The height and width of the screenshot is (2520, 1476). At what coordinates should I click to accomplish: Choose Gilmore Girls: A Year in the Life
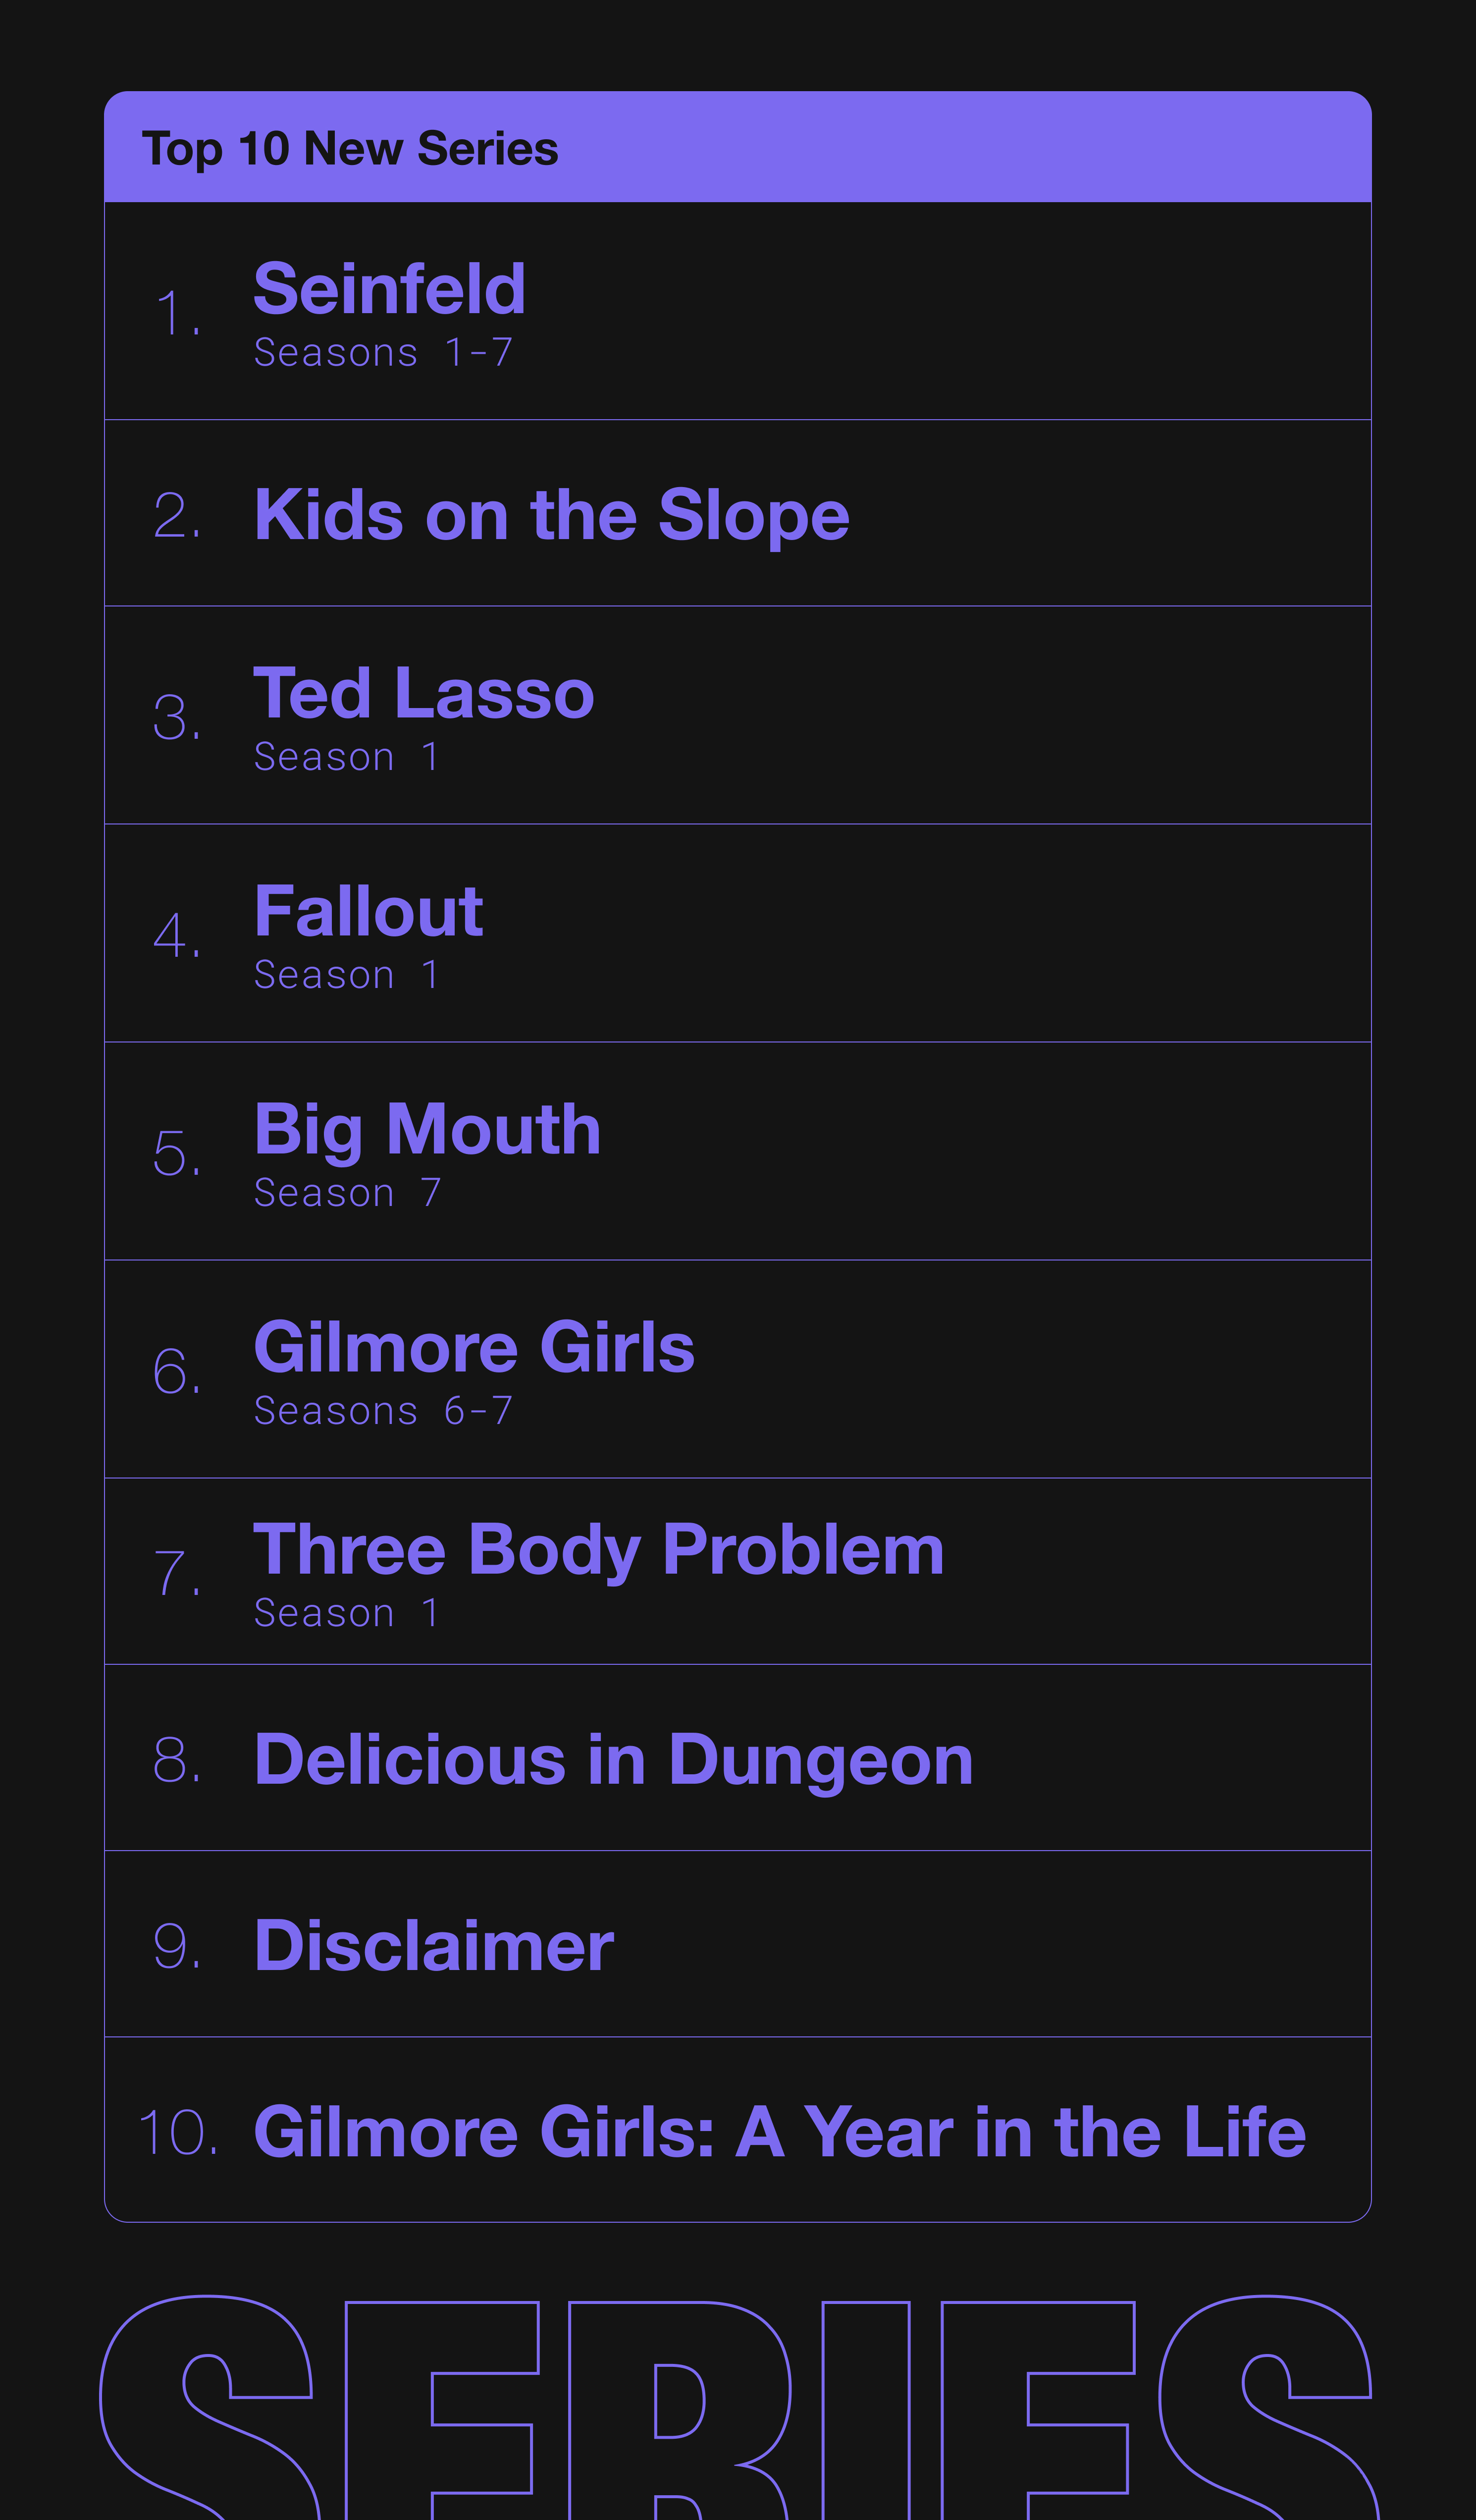780,2132
